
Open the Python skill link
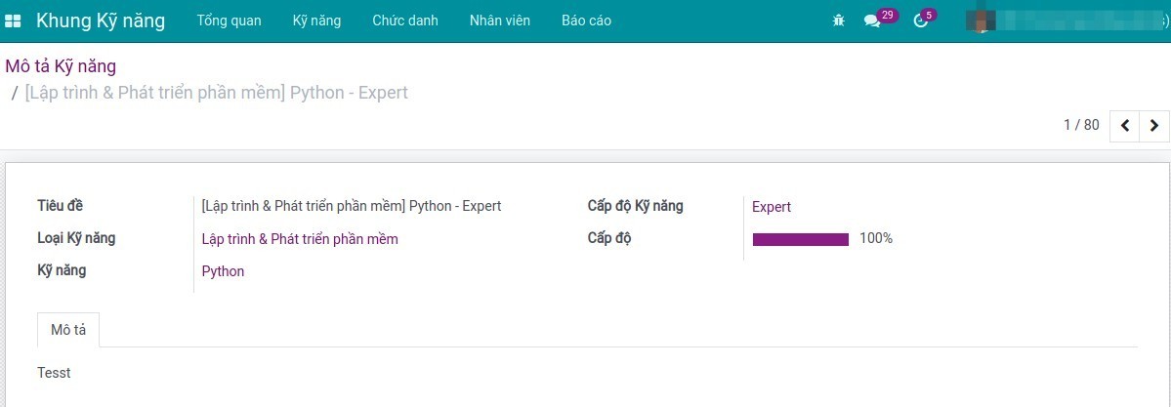pyautogui.click(x=223, y=271)
